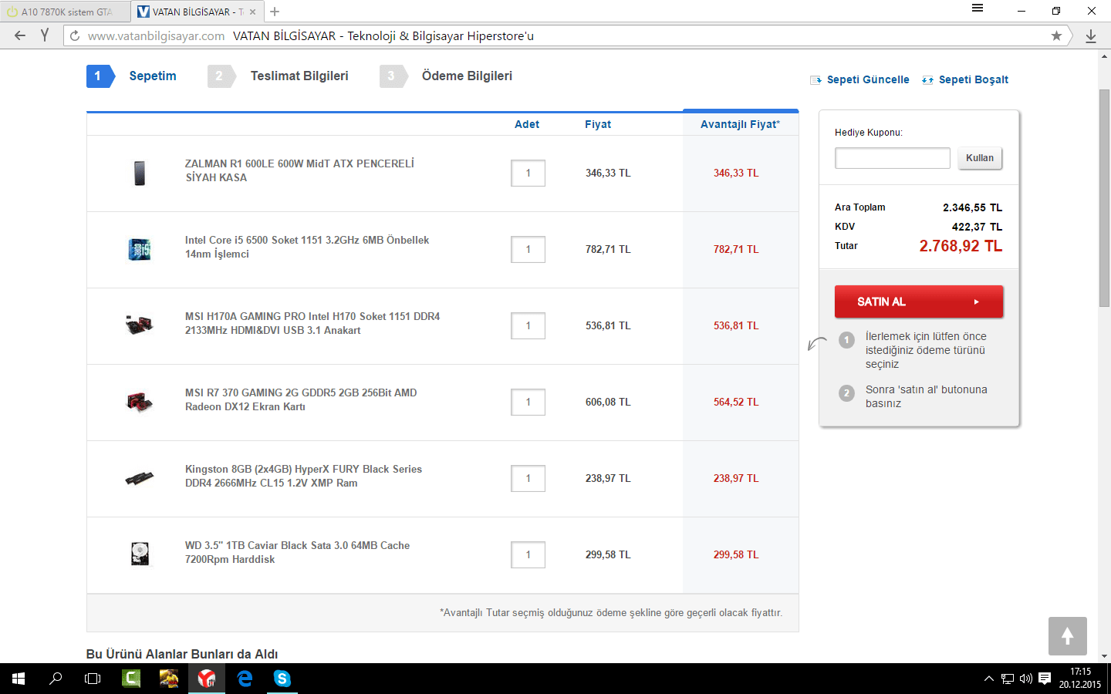Open step 1 Sepetim
Image resolution: width=1111 pixels, height=694 pixels.
tap(132, 76)
